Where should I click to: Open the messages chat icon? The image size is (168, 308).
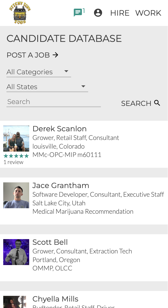coord(78,13)
